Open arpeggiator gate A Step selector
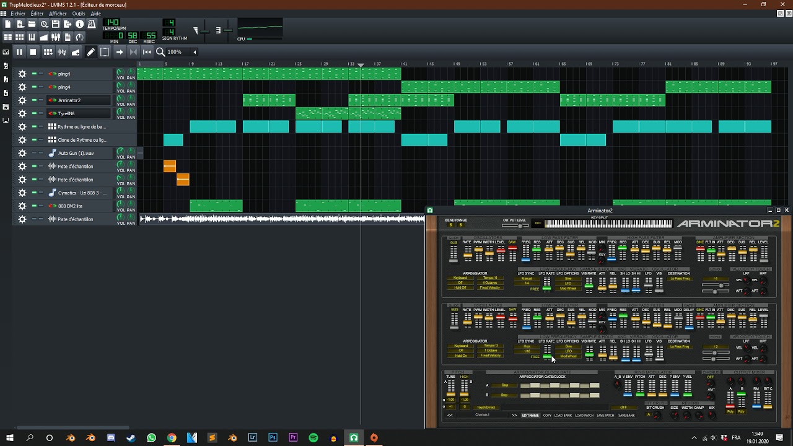Screen dimensions: 793x446 [504, 385]
